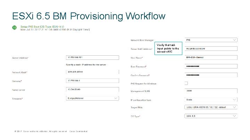Click the Network Mask label

(x=19, y=72)
